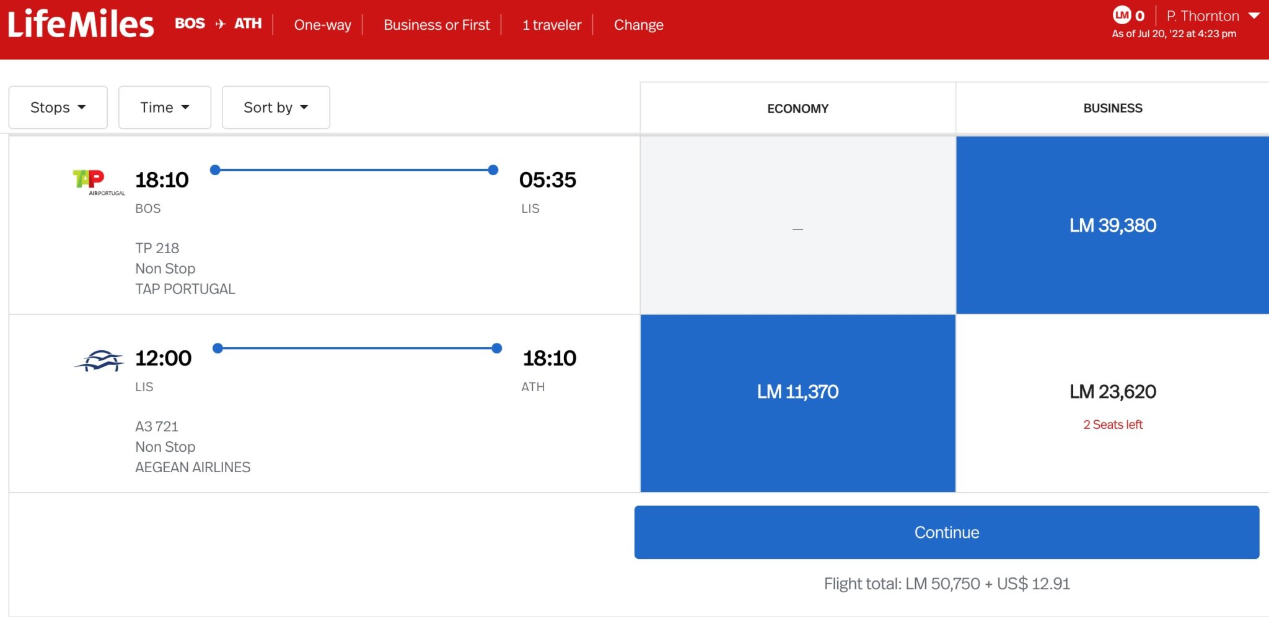
Task: Click the One-way trip label
Action: (322, 24)
